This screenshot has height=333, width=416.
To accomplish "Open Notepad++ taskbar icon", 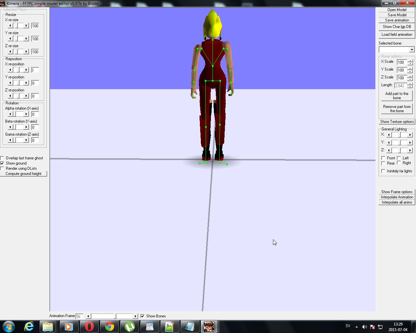I will 170,326.
